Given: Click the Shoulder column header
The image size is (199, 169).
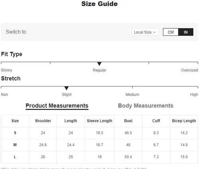Looking at the screenshot, I should [x=43, y=121].
